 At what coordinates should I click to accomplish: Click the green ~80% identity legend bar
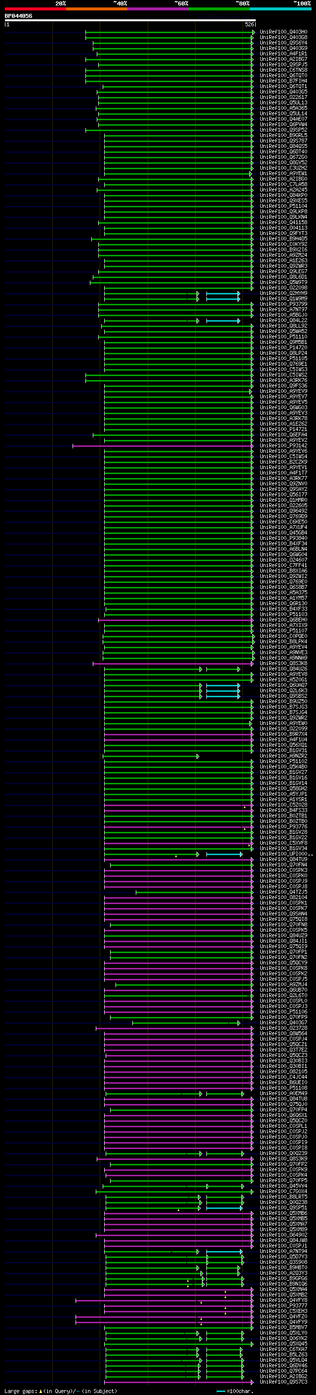tap(219, 9)
